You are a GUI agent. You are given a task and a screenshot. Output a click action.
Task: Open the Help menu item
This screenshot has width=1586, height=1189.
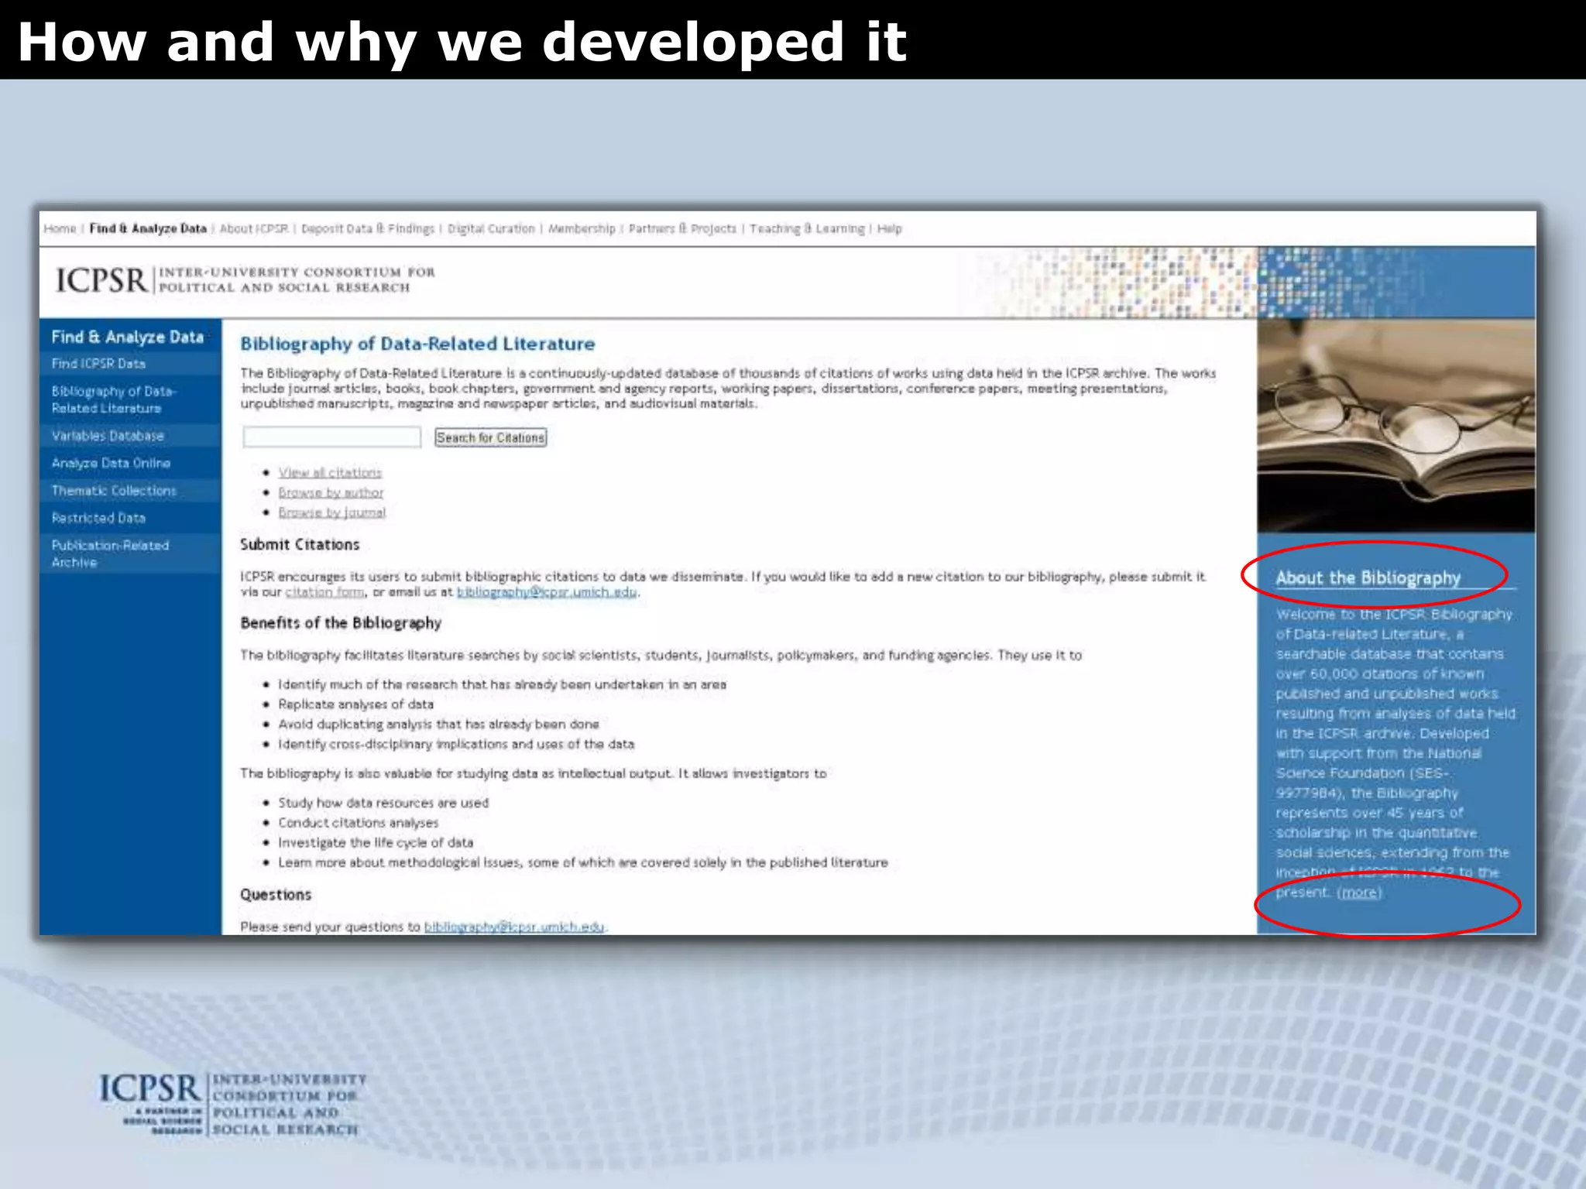(889, 228)
